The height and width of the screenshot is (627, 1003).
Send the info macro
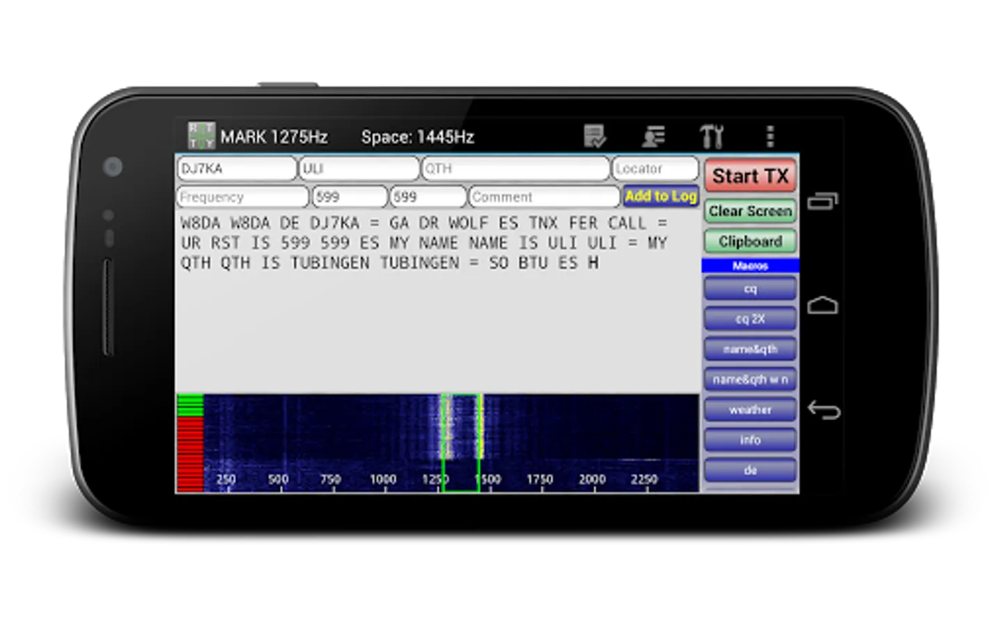(x=750, y=440)
